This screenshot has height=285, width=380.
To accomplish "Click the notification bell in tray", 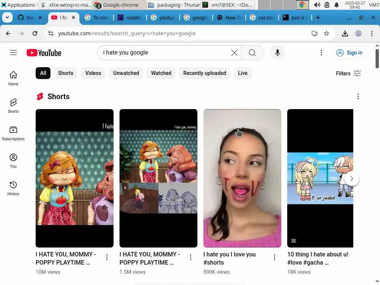I will (336, 5).
